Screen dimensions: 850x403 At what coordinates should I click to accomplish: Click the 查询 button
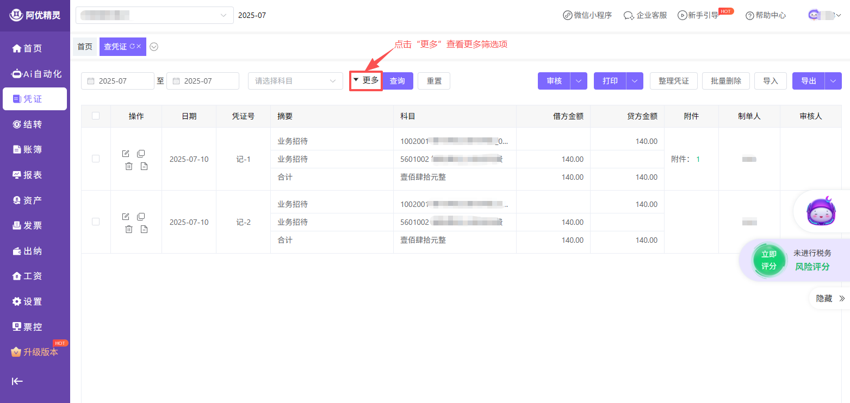[398, 81]
